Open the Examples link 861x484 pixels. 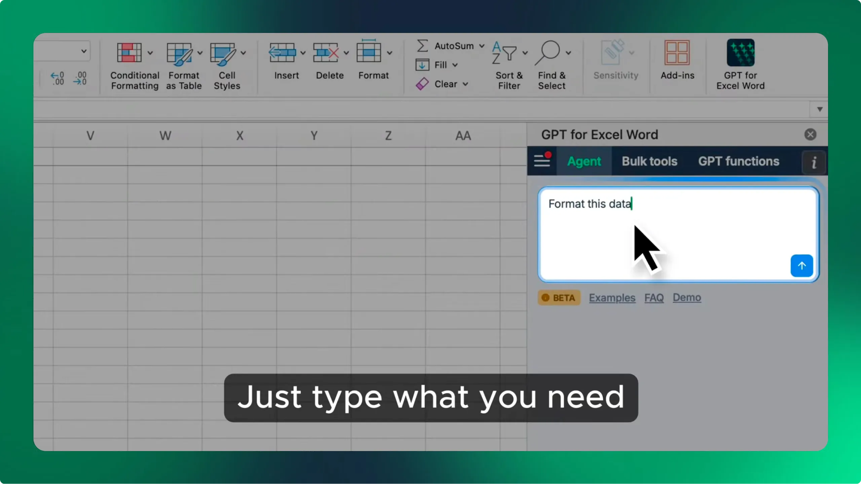612,298
